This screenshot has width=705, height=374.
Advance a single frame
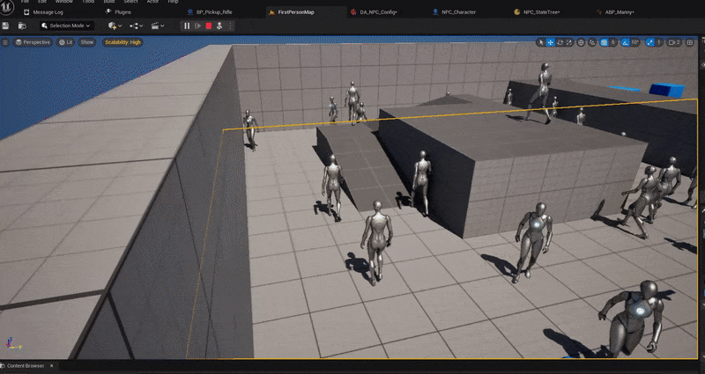(x=197, y=26)
